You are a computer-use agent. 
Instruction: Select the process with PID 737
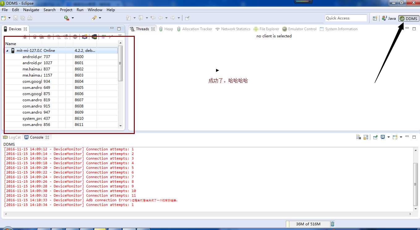coord(61,57)
